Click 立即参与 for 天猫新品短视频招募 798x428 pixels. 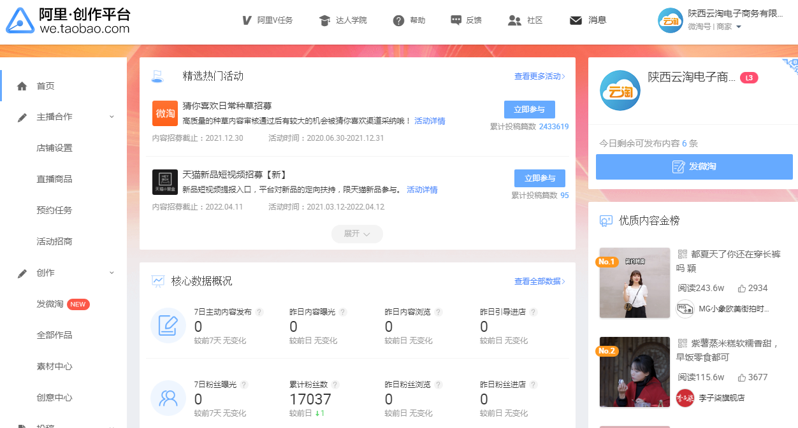[540, 178]
